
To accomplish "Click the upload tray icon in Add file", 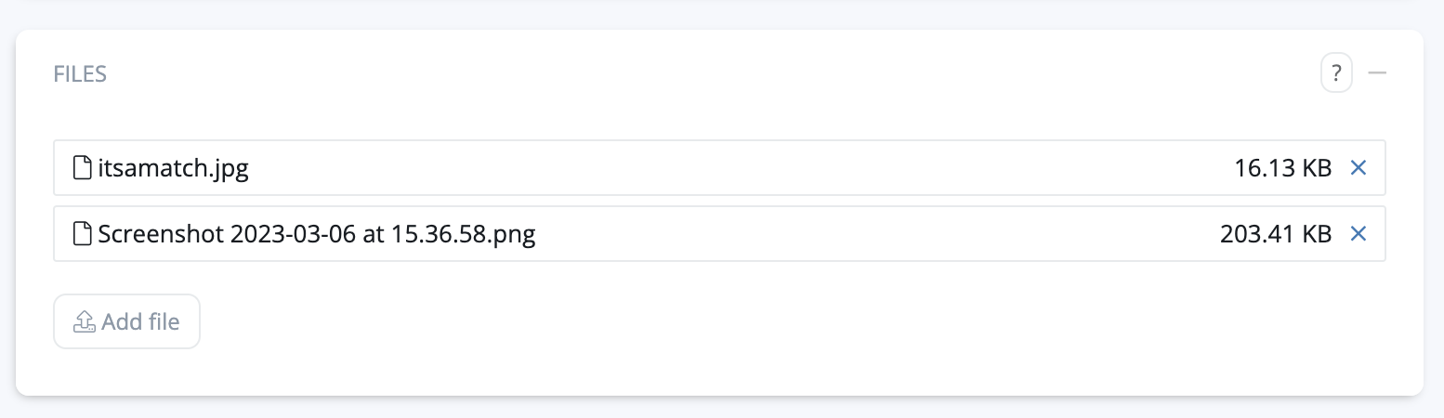I will [x=85, y=322].
